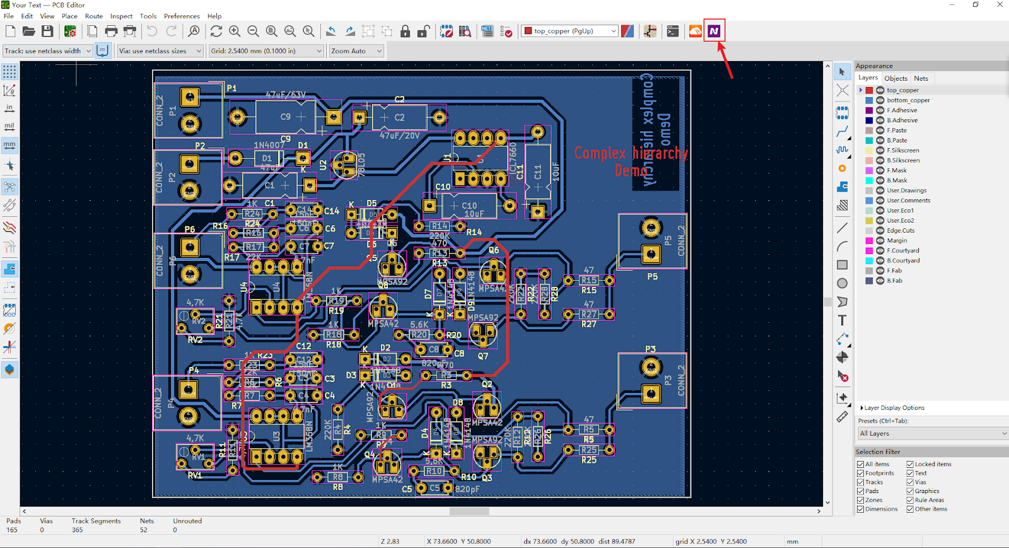Open the All Layers presets dropdown
Viewport: 1009px width, 548px height.
pos(932,433)
